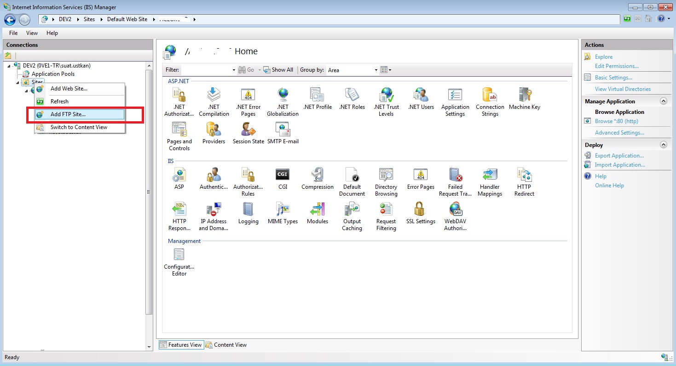Open Advanced Settings link
This screenshot has height=366, width=676.
(x=619, y=133)
